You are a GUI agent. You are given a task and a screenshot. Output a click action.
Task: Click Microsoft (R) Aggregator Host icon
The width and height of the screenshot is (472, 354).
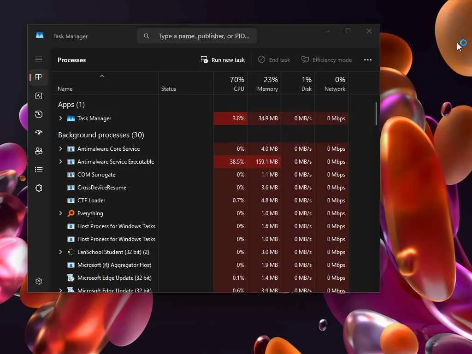click(x=71, y=265)
